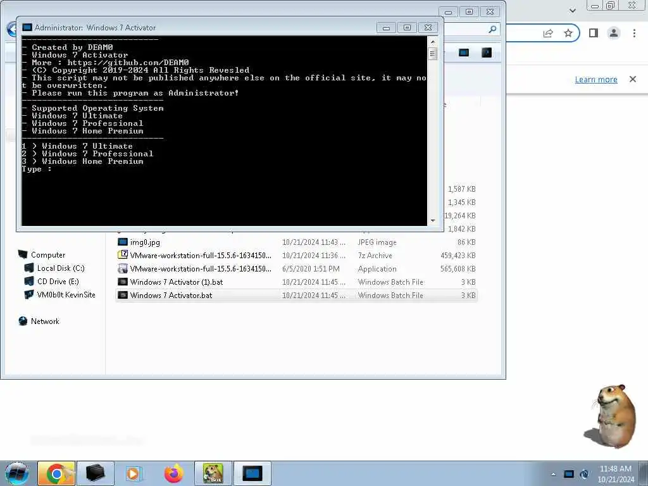This screenshot has height=486, width=648.
Task: Click Explorer change view toolbar icon
Action: 464,53
